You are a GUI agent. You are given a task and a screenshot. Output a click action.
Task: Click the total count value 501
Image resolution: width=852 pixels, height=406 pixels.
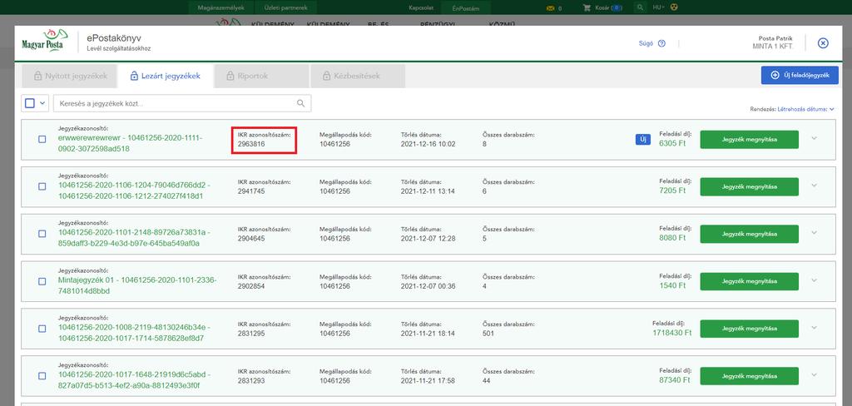point(488,333)
